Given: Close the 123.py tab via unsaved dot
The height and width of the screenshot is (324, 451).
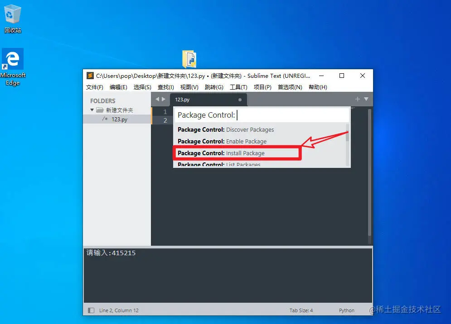Looking at the screenshot, I should (240, 100).
